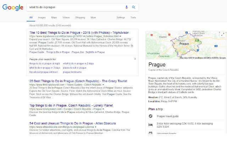Select the All search tab
The width and height of the screenshot is (227, 142).
[31, 17]
